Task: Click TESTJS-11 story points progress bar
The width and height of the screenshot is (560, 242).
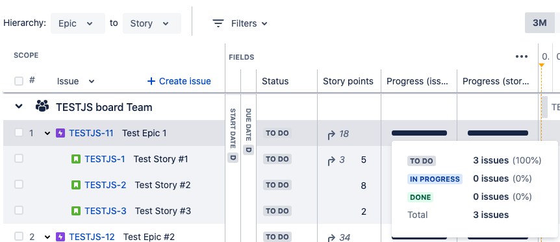Action: click(498, 133)
